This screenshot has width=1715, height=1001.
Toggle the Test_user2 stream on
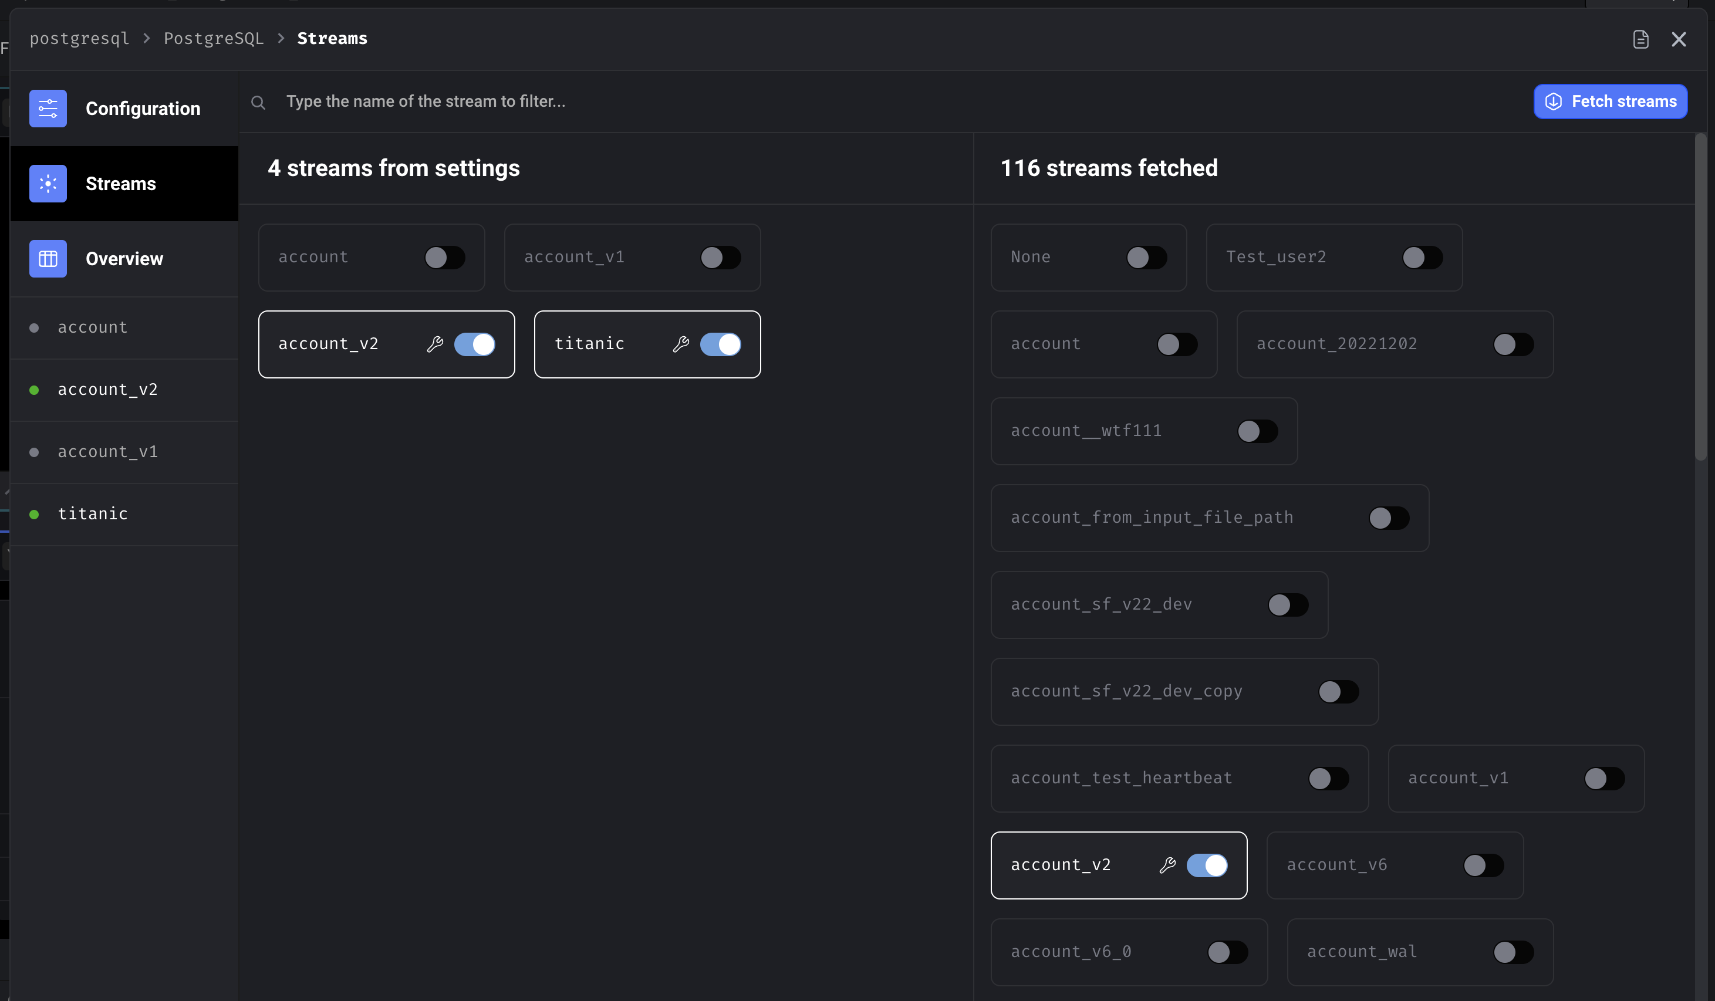coord(1422,257)
